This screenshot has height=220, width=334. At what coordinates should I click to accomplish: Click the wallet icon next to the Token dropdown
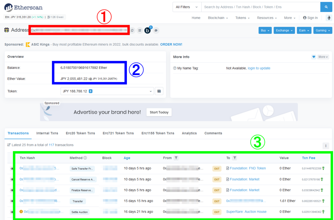[159, 91]
